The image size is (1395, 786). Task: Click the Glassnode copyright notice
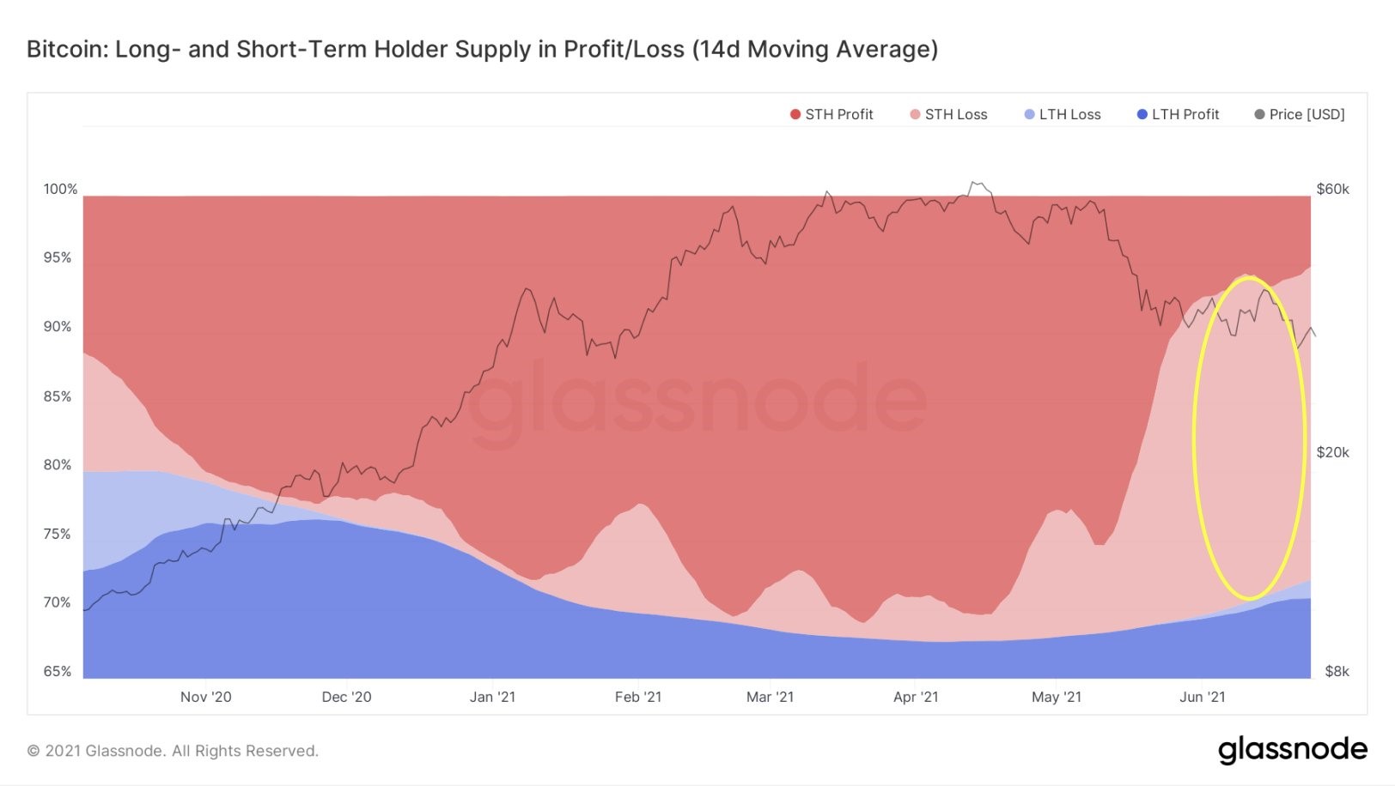point(173,751)
